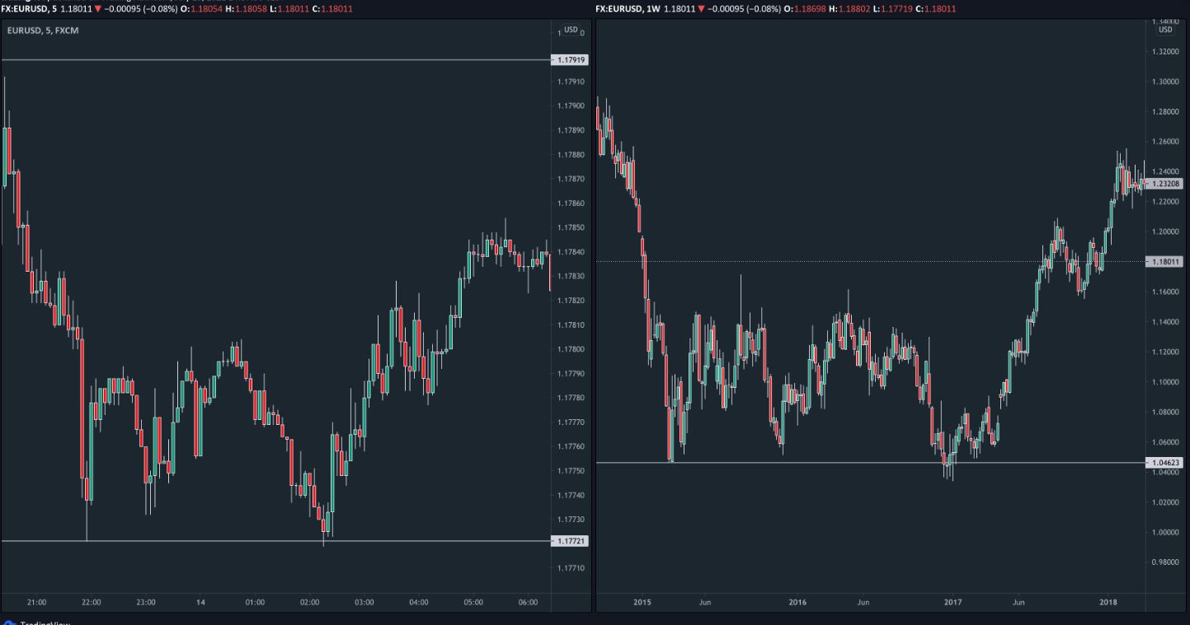
Task: Select the 1.17721 horizontal line price label
Action: click(x=571, y=541)
